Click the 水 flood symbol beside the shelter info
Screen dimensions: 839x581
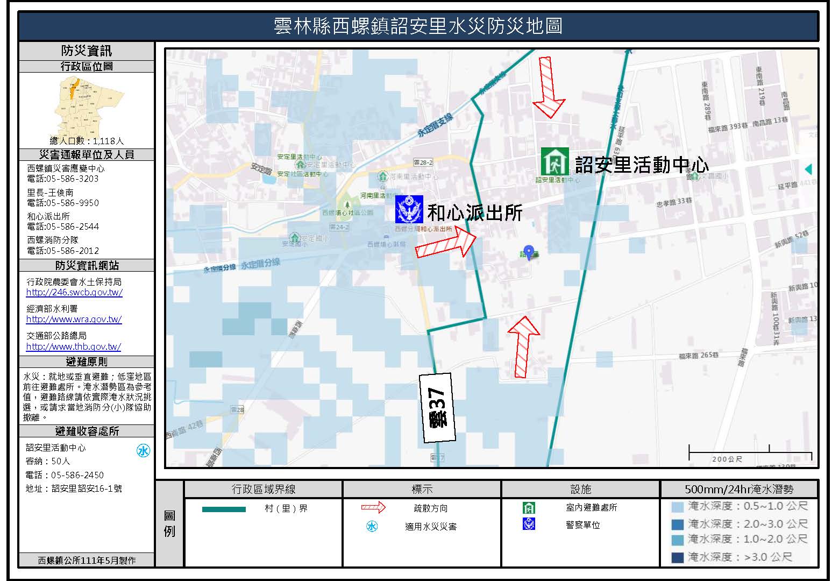tap(143, 451)
